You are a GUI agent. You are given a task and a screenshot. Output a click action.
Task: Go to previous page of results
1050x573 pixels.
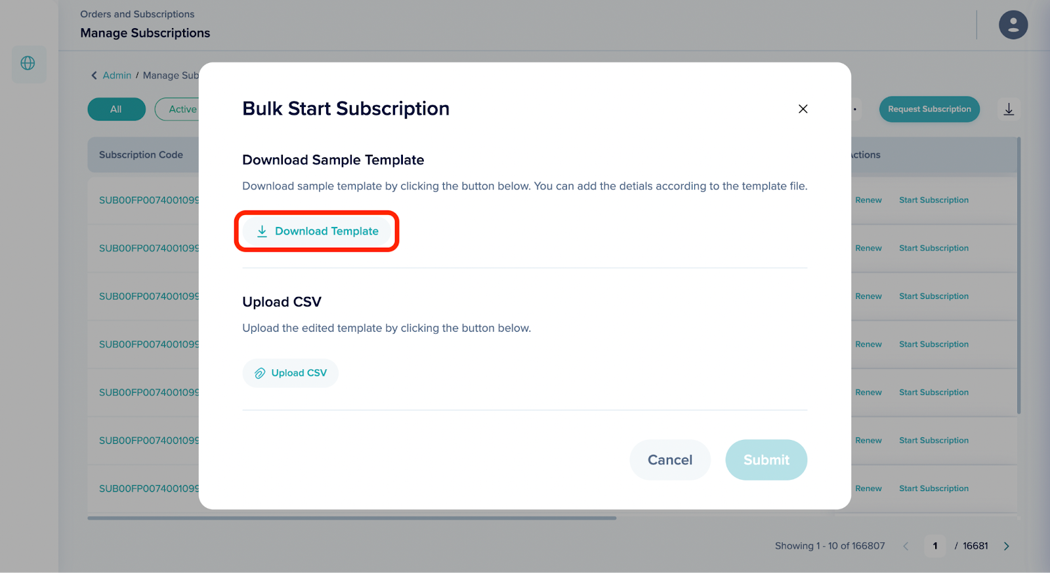pos(906,546)
